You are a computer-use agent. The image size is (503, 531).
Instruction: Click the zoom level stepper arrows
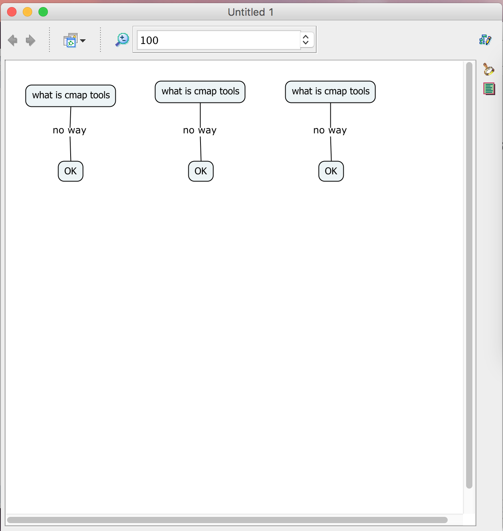click(306, 40)
